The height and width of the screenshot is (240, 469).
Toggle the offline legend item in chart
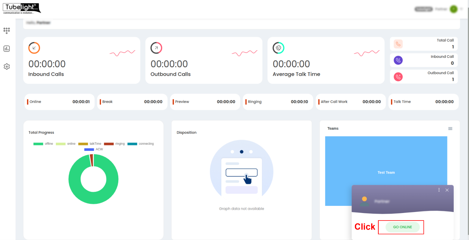43,144
